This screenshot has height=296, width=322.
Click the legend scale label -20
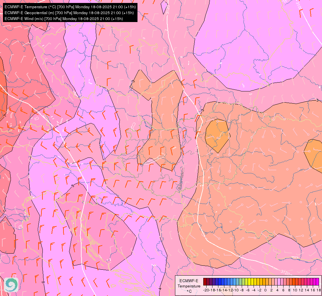tap(206, 290)
